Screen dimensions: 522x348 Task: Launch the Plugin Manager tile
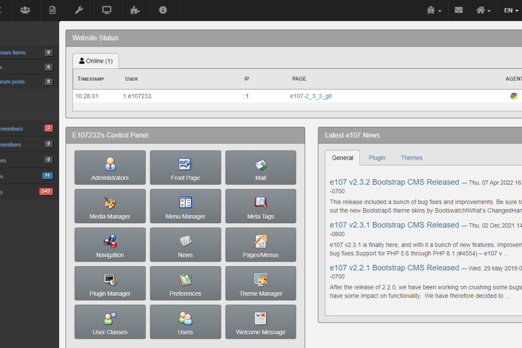click(x=110, y=284)
